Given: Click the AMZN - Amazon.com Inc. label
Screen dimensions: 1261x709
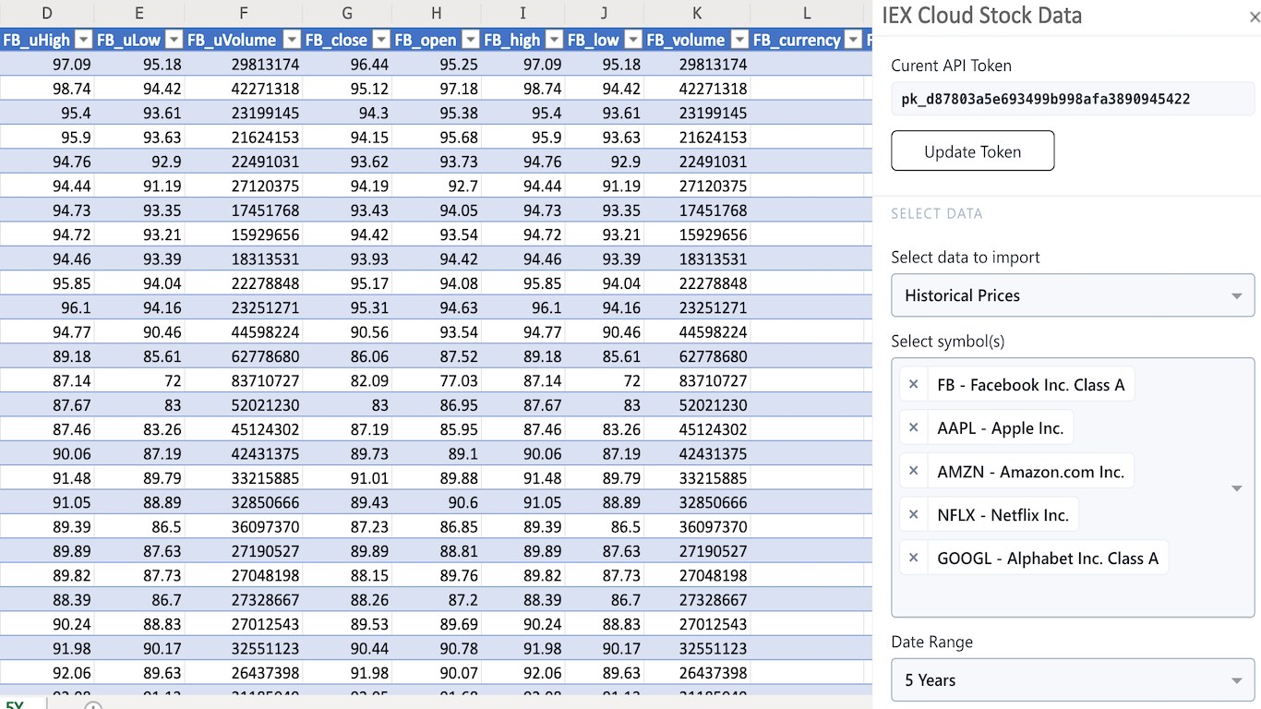Looking at the screenshot, I should [1031, 472].
